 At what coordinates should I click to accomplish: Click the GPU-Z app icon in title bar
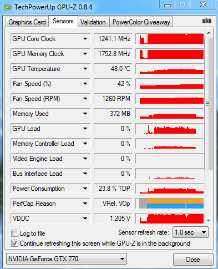[x=7, y=7]
